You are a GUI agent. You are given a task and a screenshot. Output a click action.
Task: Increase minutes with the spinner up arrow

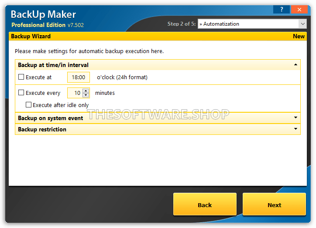point(86,91)
